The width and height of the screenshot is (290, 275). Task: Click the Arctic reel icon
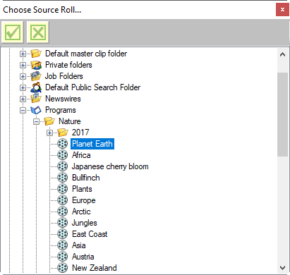63,212
